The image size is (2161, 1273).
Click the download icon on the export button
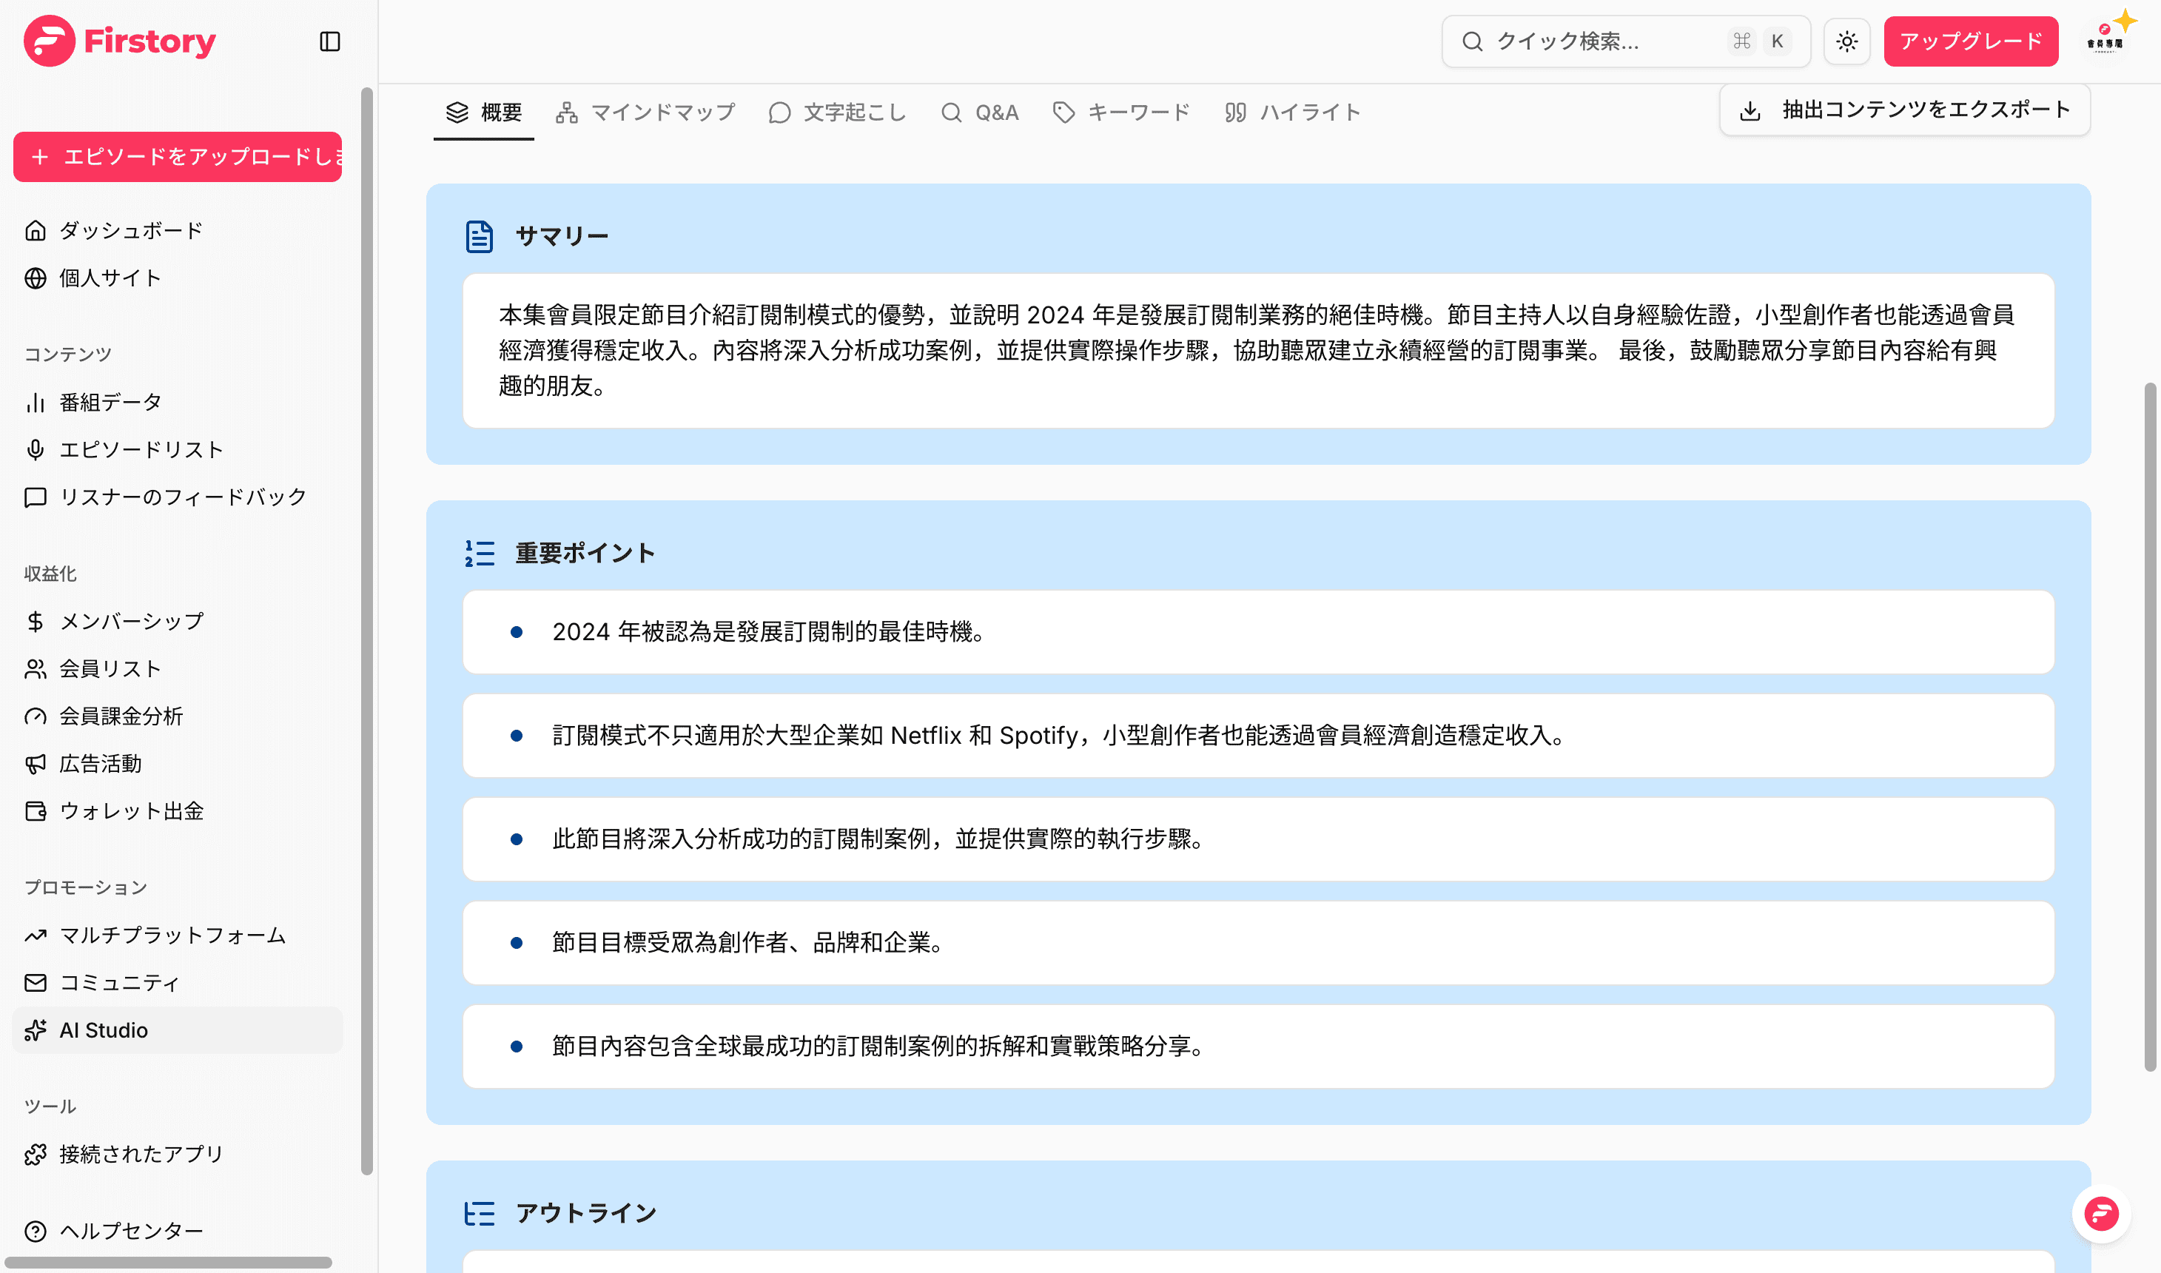pyautogui.click(x=1750, y=111)
